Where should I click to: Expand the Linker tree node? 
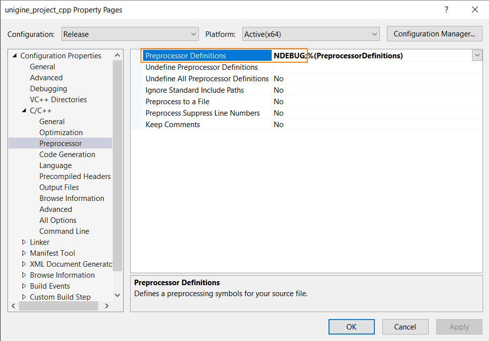(24, 242)
